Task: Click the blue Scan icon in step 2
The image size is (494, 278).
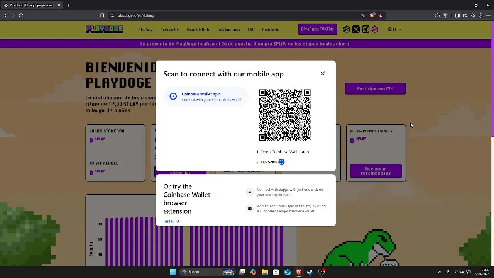Action: [x=281, y=162]
